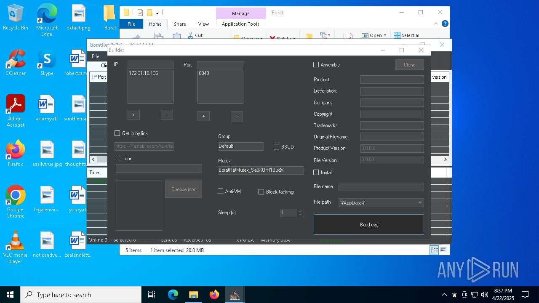Image resolution: width=539 pixels, height=303 pixels.
Task: Expand the File path %AppData% dropdown
Action: pyautogui.click(x=420, y=203)
